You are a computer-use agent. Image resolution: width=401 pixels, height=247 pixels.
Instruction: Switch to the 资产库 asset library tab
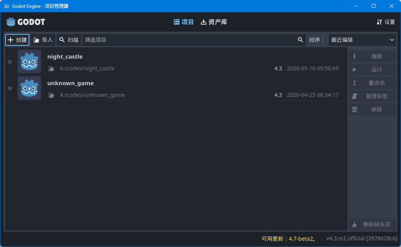coord(214,22)
